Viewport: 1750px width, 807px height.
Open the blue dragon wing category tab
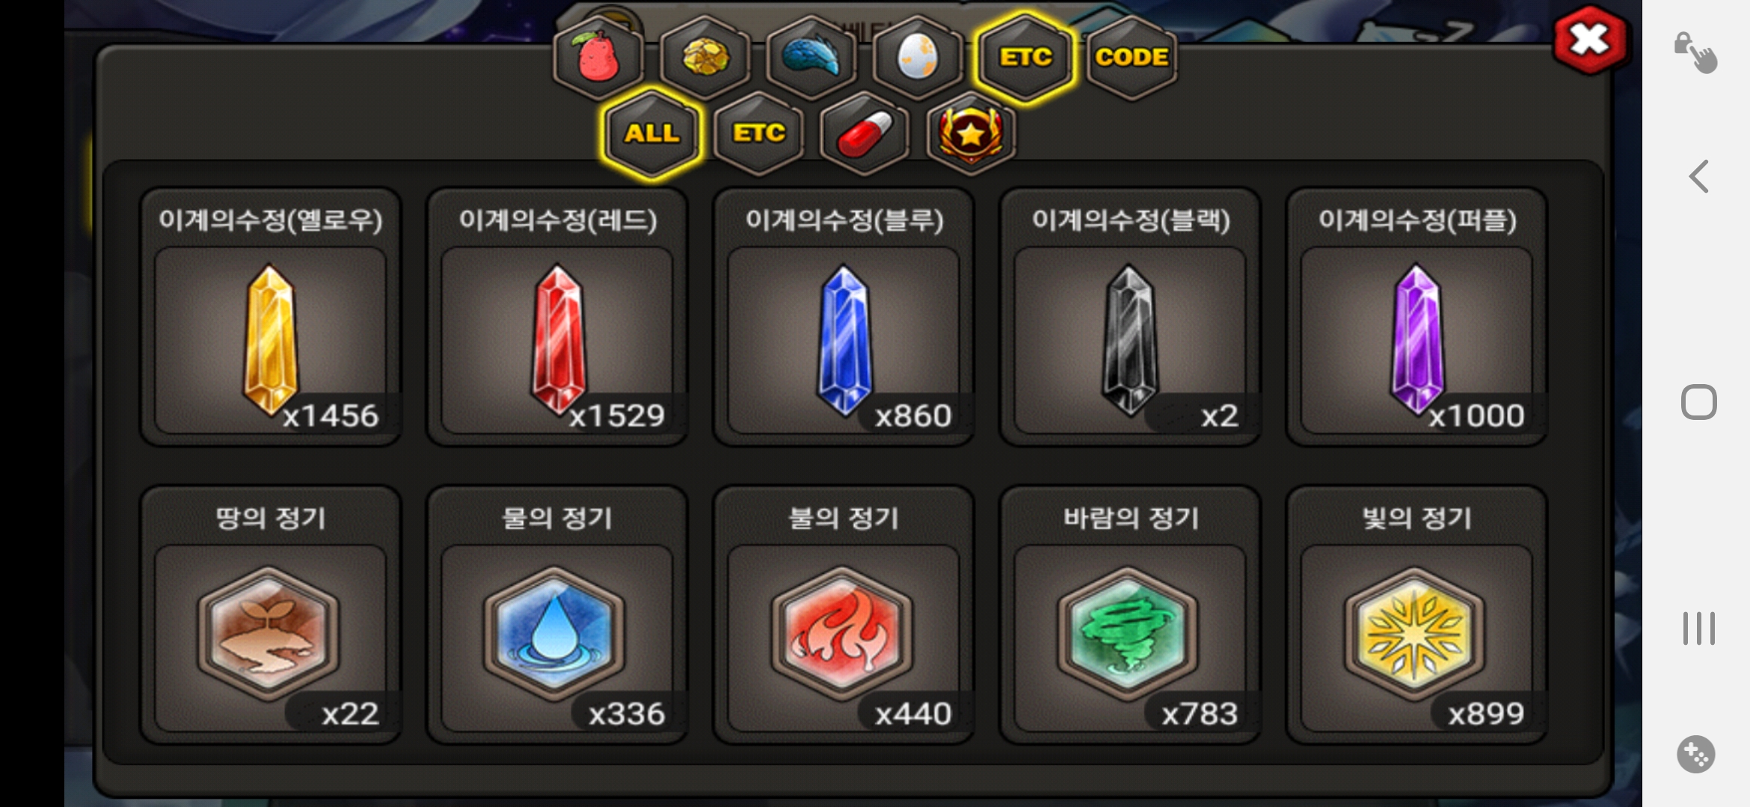point(811,58)
